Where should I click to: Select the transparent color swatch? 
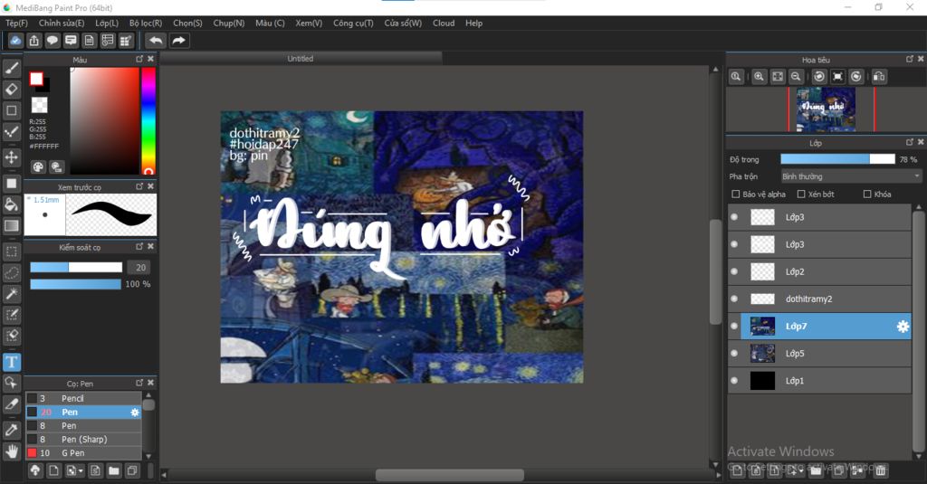click(x=39, y=105)
